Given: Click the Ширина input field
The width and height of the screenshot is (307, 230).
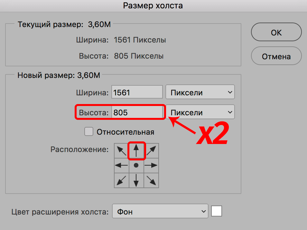Looking at the screenshot, I should point(137,92).
